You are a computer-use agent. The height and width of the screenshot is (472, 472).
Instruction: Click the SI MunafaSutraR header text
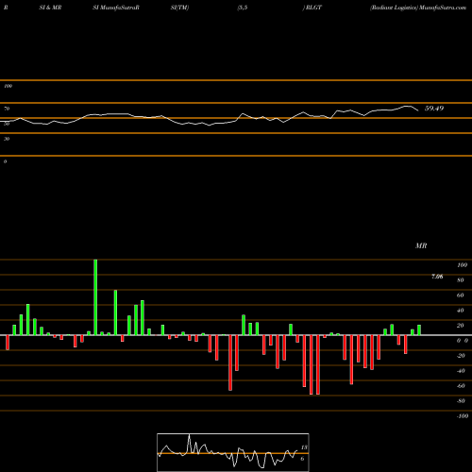(x=116, y=8)
